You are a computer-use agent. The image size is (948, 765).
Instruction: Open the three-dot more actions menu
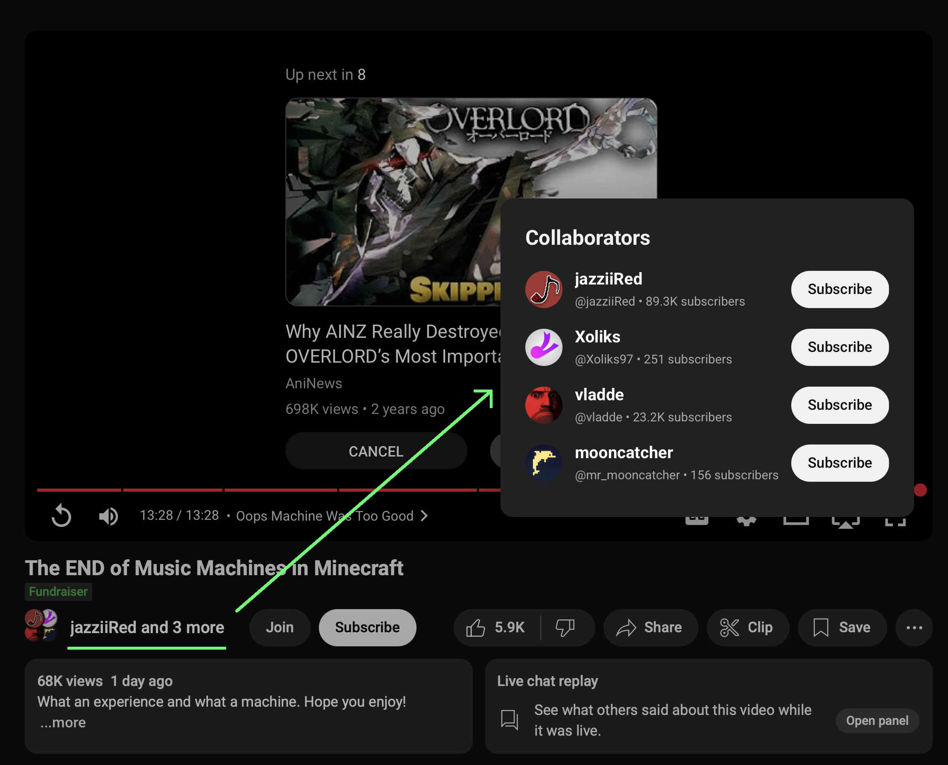(914, 628)
